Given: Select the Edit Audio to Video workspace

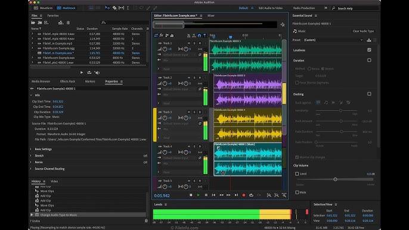Looking at the screenshot, I should [271, 8].
